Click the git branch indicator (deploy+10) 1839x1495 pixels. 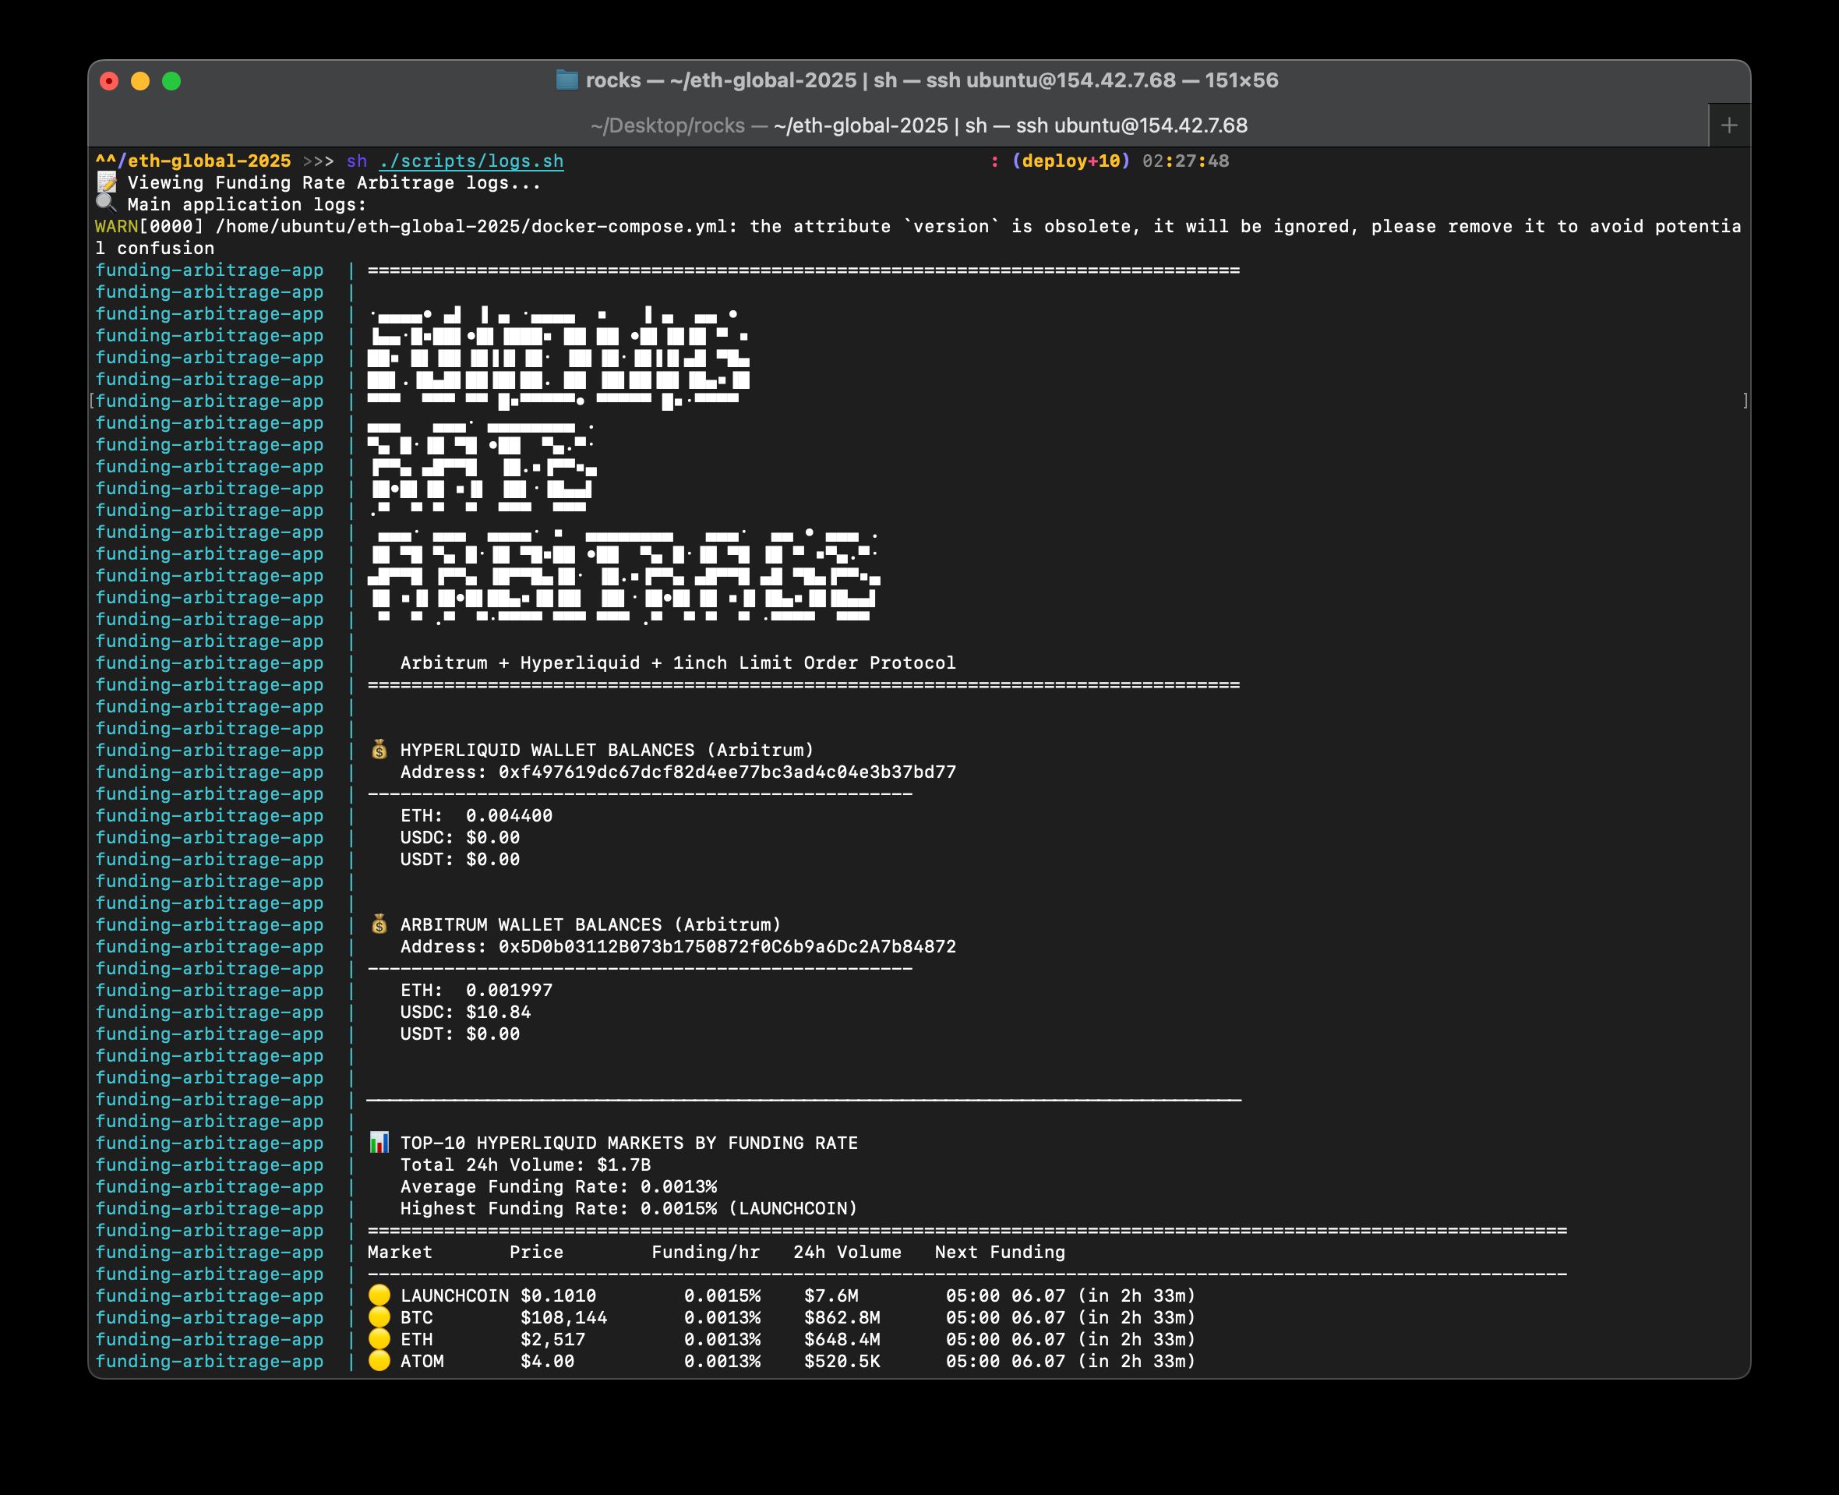[1071, 161]
